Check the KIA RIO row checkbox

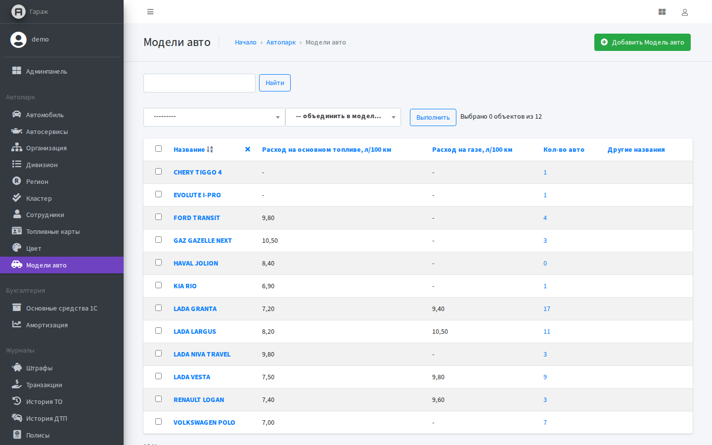158,285
